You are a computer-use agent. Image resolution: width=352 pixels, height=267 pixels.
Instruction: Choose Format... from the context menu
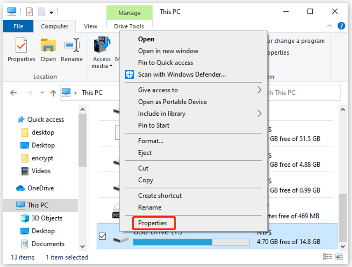151,141
